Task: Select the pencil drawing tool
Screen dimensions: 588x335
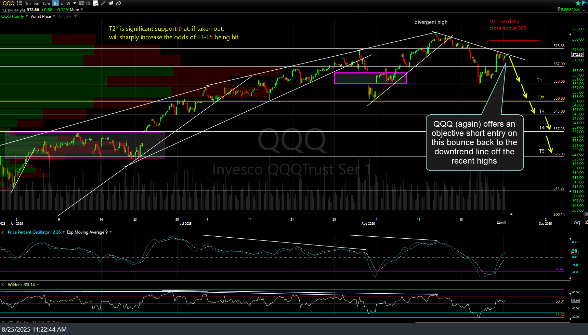Action: pyautogui.click(x=103, y=3)
